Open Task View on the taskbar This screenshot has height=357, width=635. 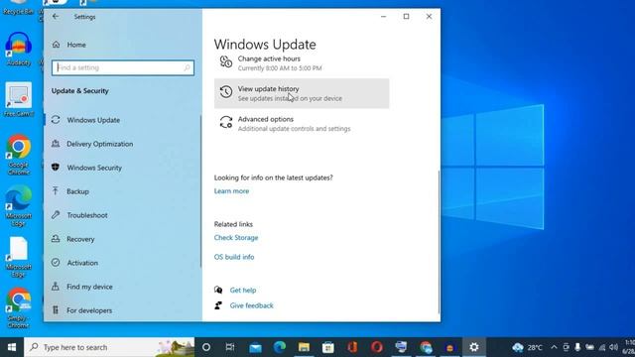click(x=230, y=347)
